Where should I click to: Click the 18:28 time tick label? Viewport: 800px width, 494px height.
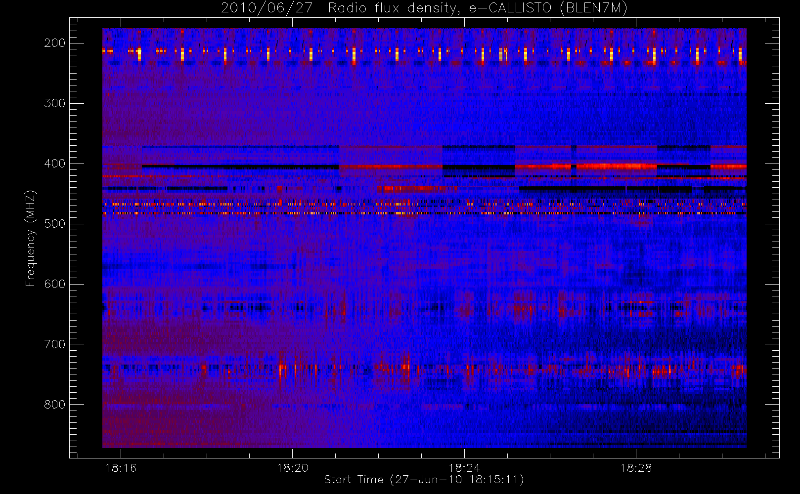click(x=636, y=468)
